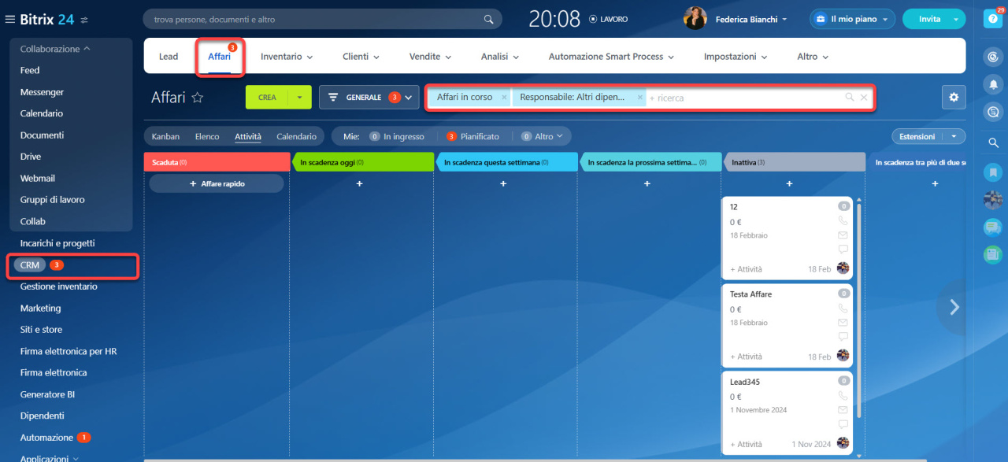Switch to Elenco view
Image resolution: width=1008 pixels, height=462 pixels.
(x=207, y=136)
